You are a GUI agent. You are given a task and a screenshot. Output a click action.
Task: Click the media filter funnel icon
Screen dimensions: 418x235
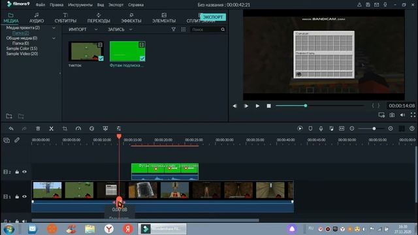coord(174,29)
